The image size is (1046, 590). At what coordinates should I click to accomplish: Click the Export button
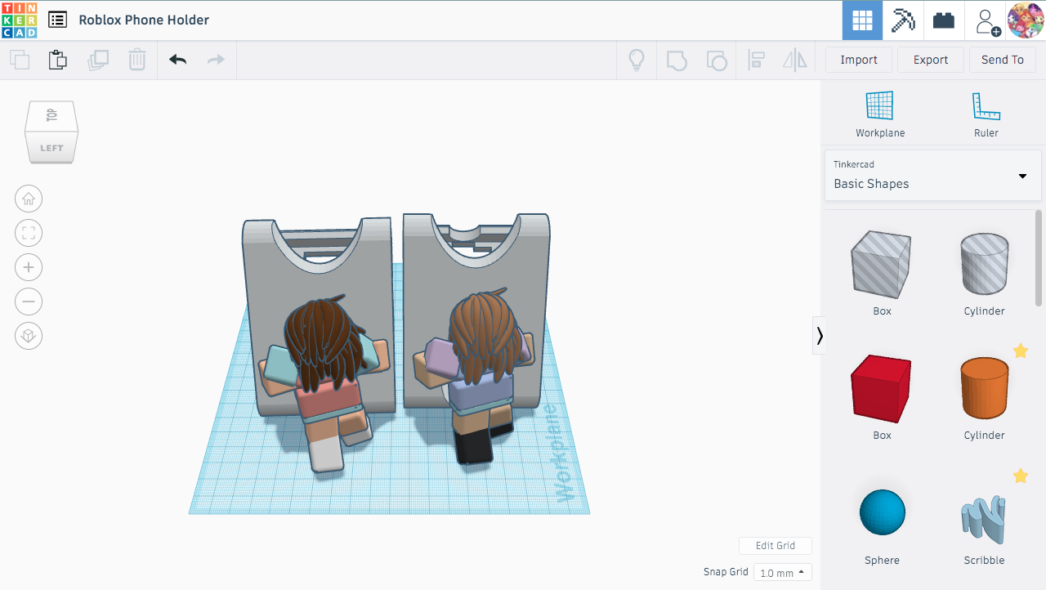click(x=931, y=60)
